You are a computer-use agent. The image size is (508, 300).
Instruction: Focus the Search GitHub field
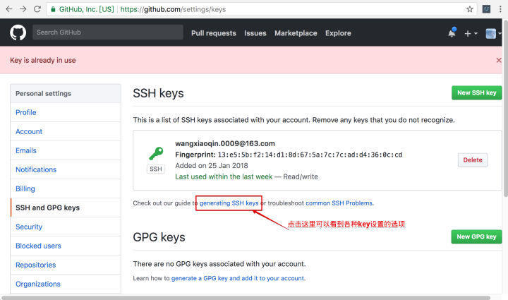pyautogui.click(x=107, y=32)
